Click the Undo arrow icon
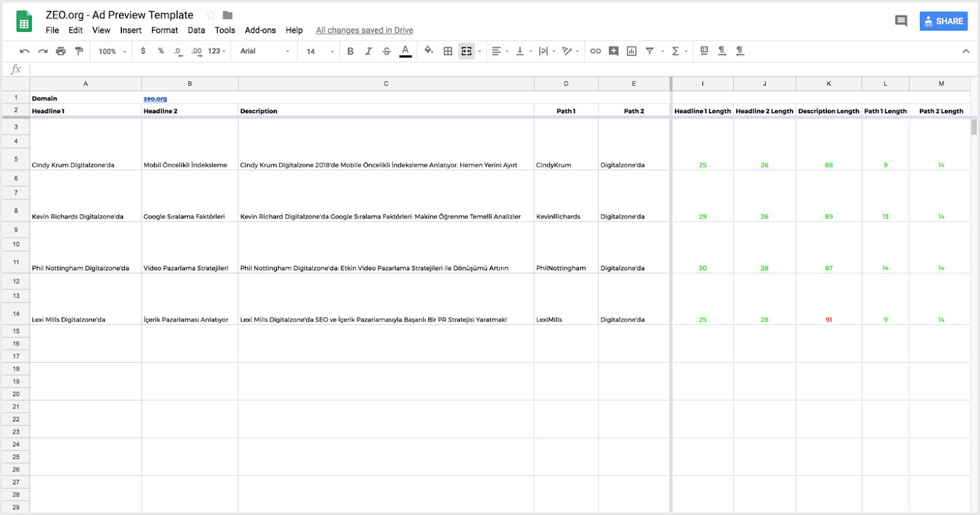980x515 pixels. (24, 51)
